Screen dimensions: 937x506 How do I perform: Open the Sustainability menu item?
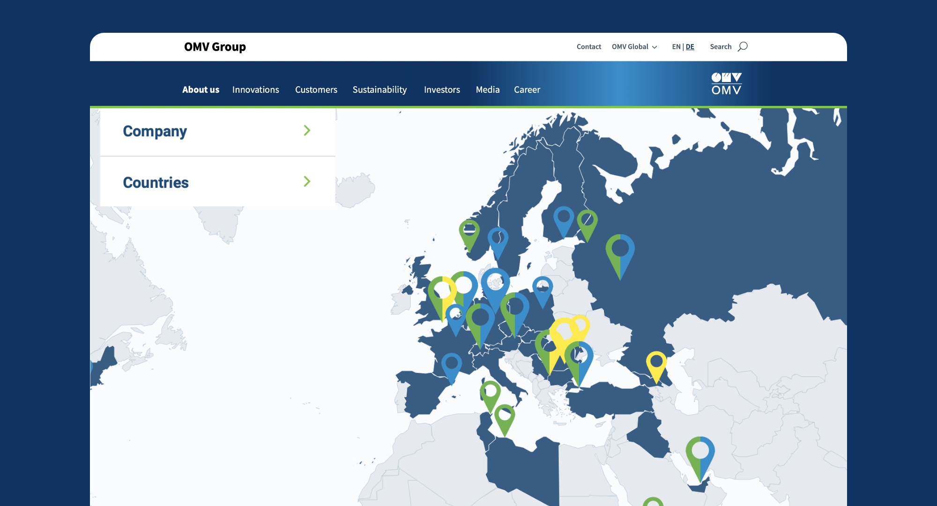click(x=379, y=89)
